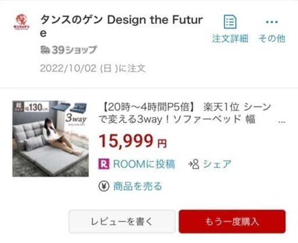Open ROOMに投稿 link

point(144,164)
